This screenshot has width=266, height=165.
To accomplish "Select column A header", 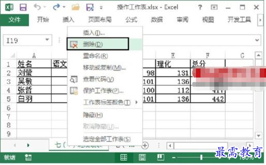I will [x=34, y=56].
